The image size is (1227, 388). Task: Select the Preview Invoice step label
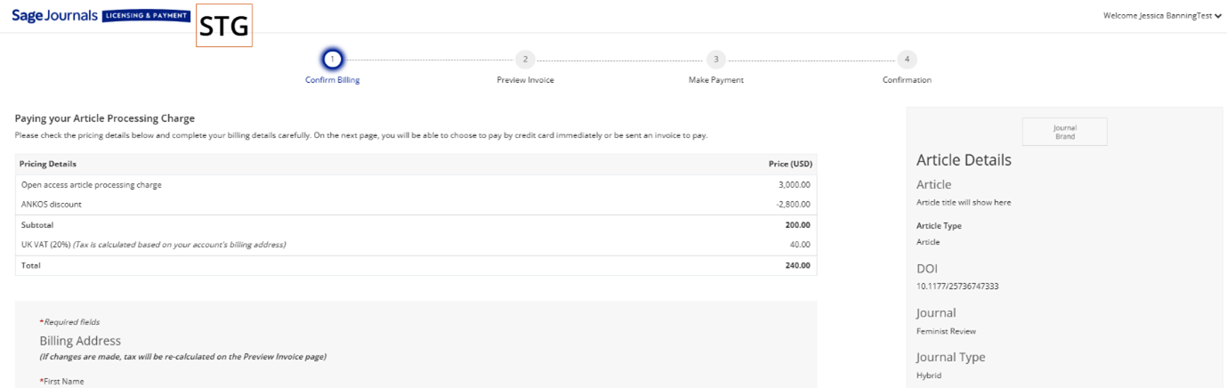[x=525, y=80]
